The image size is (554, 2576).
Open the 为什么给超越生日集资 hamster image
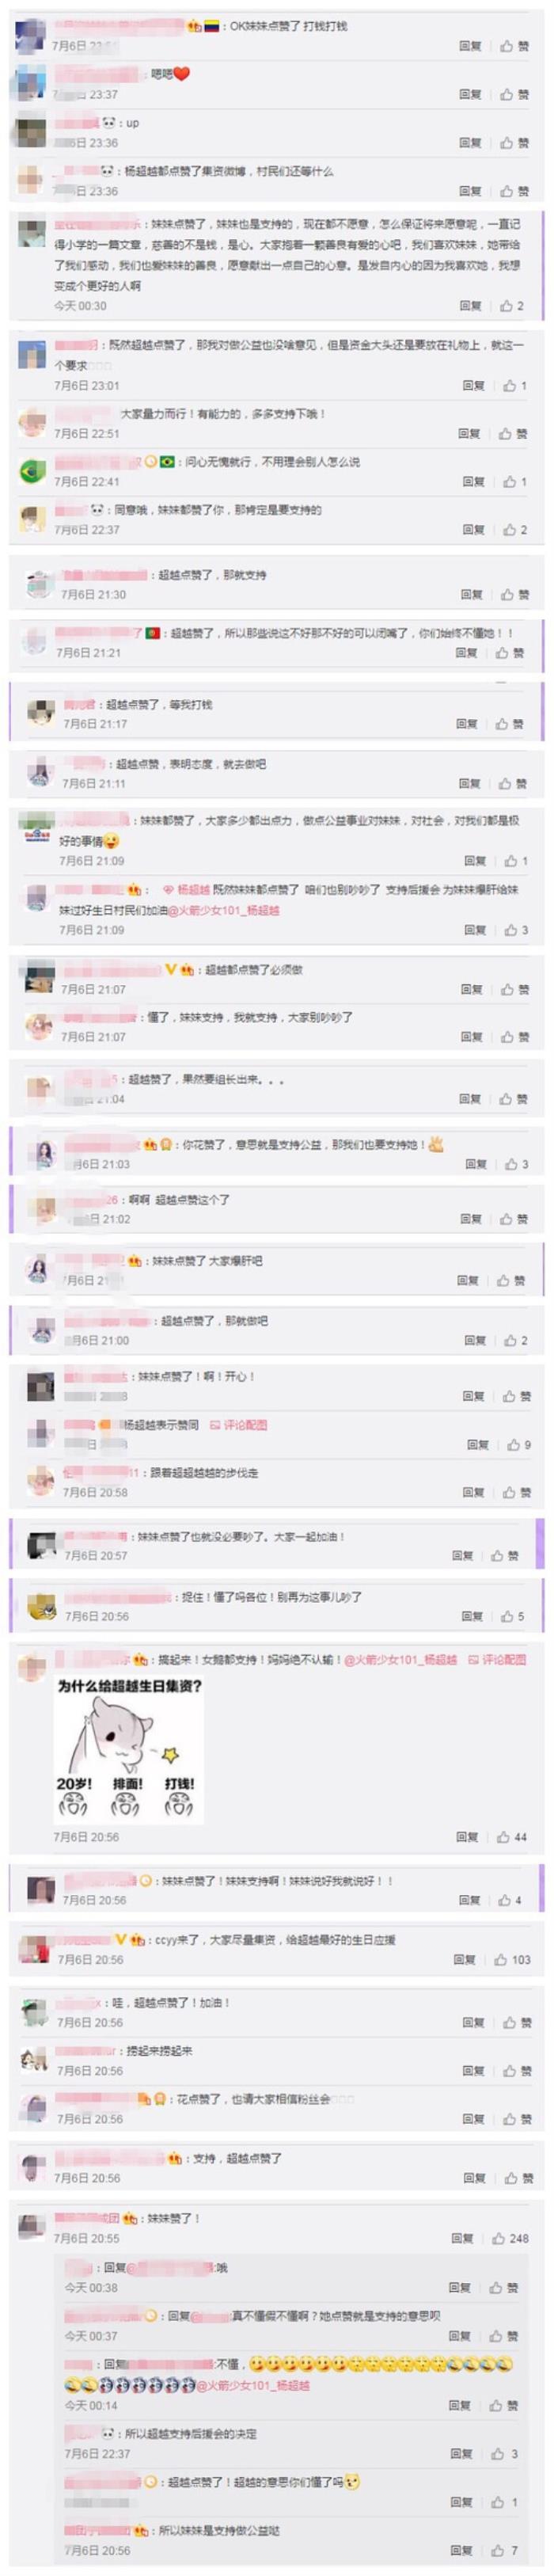click(x=128, y=1749)
